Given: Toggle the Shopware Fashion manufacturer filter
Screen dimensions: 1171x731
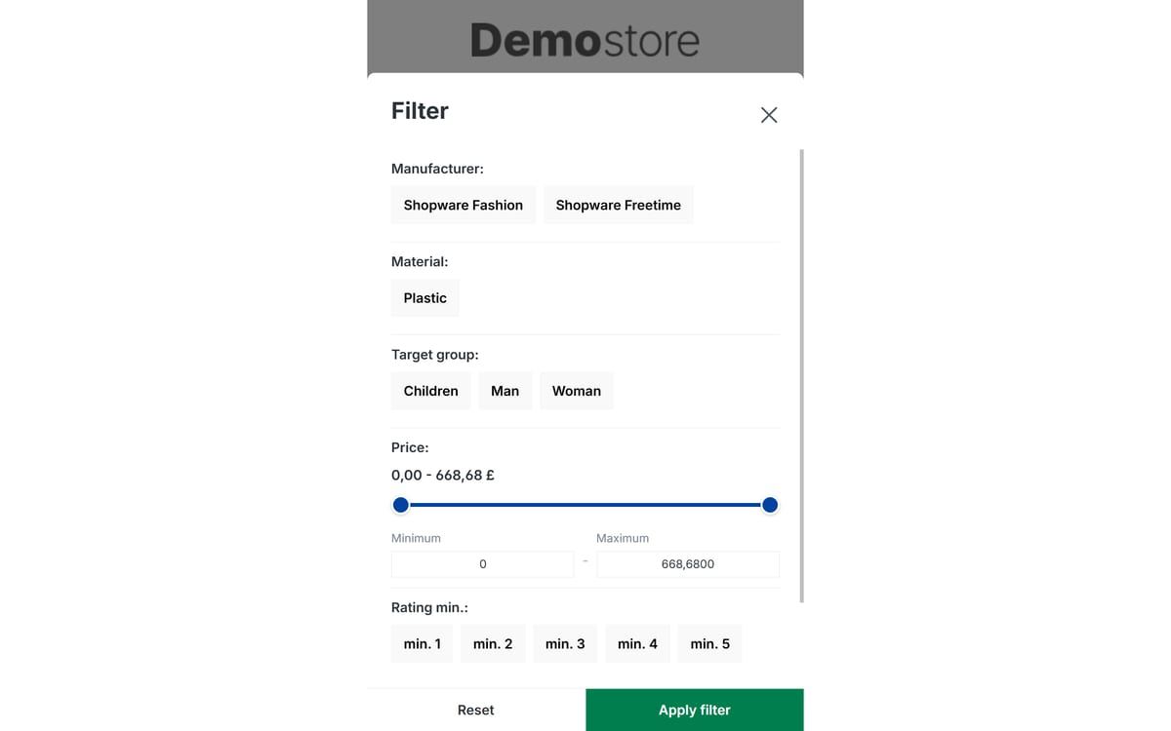Looking at the screenshot, I should tap(464, 205).
